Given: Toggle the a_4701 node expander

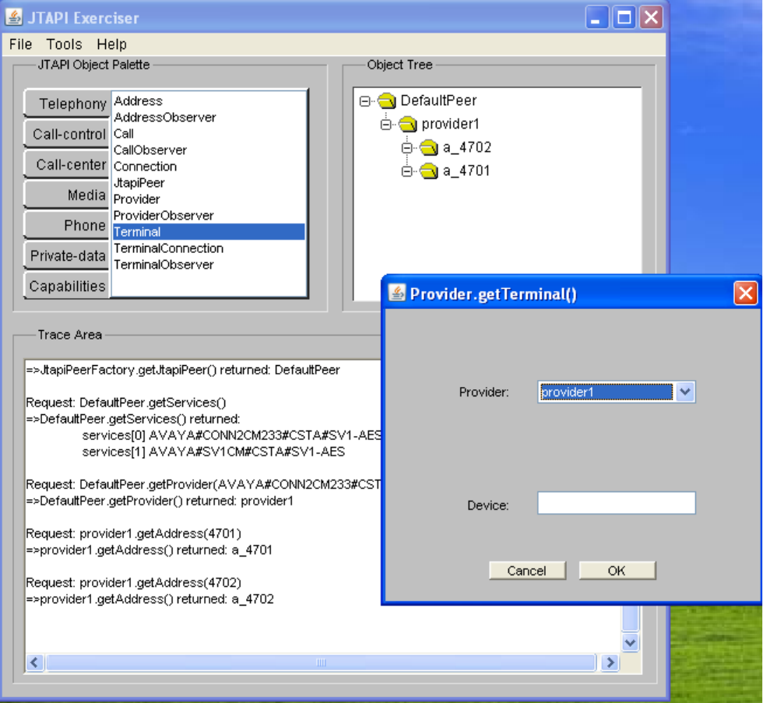Looking at the screenshot, I should [x=406, y=171].
